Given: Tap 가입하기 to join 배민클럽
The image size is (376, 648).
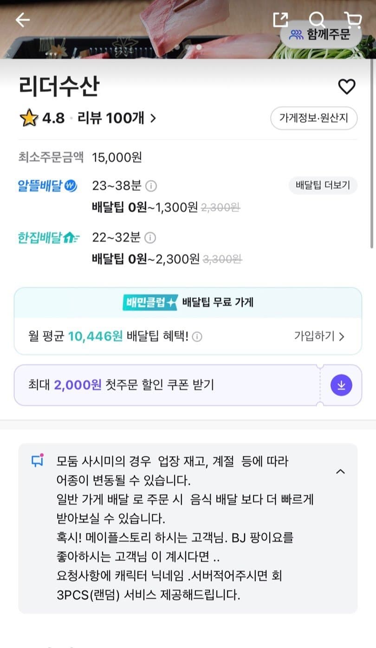Looking at the screenshot, I should [319, 337].
